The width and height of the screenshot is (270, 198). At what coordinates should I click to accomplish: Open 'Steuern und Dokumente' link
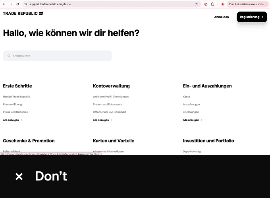coord(108,104)
